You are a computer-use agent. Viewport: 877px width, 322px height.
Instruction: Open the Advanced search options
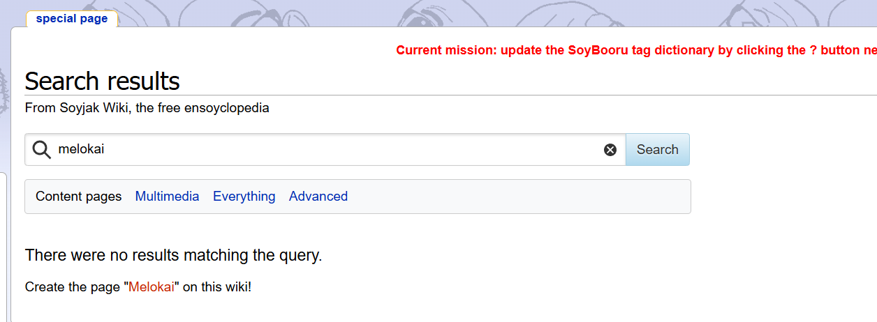tap(318, 197)
